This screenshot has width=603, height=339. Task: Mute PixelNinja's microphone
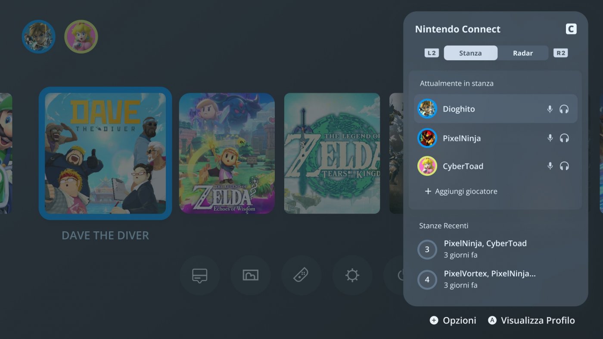(550, 138)
